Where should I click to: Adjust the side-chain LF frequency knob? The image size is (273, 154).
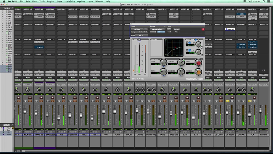[198, 52]
